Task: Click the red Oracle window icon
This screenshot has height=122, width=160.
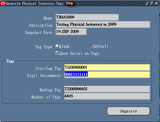Action: [x=3, y=4]
